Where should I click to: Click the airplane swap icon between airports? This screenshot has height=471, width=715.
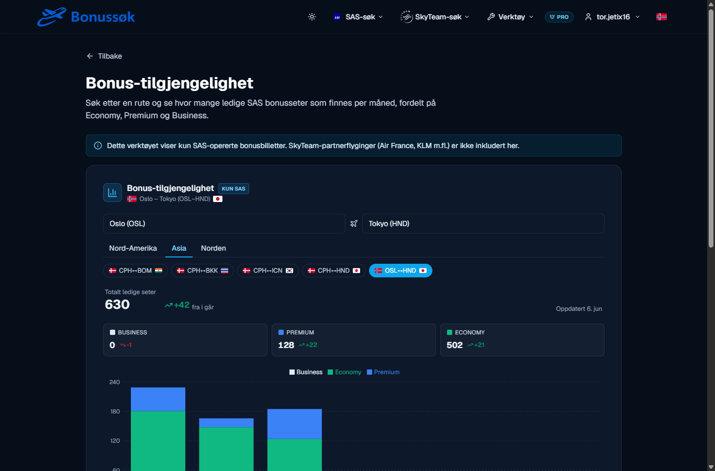tap(354, 223)
